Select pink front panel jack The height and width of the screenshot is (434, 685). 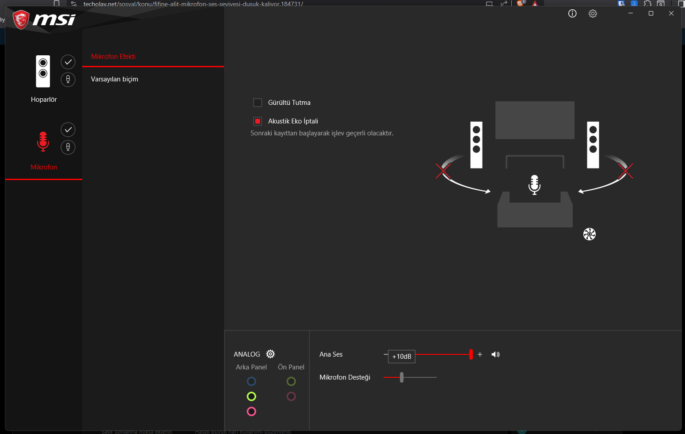point(291,396)
